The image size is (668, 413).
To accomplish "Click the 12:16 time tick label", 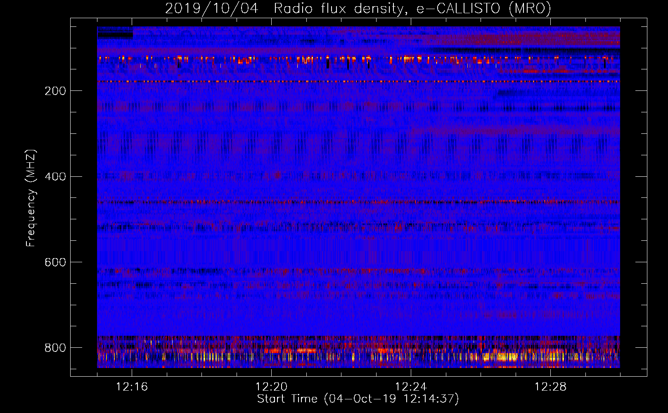I will click(132, 387).
